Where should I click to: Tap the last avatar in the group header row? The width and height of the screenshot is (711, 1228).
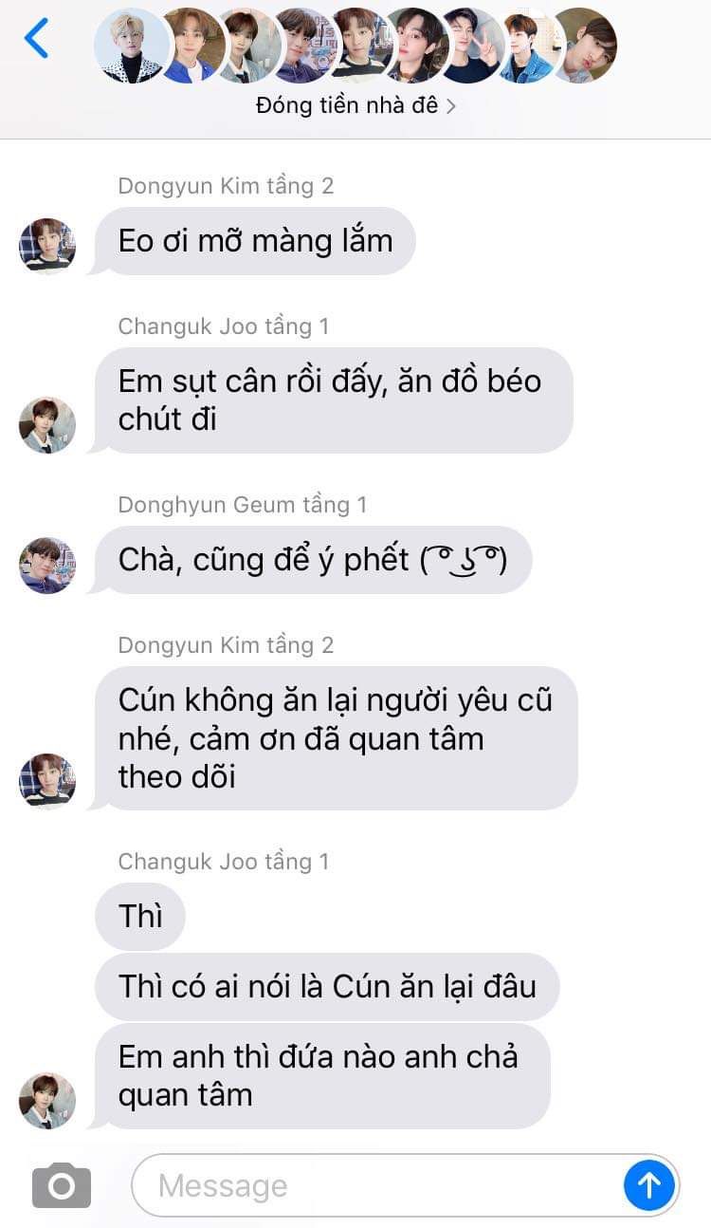584,46
